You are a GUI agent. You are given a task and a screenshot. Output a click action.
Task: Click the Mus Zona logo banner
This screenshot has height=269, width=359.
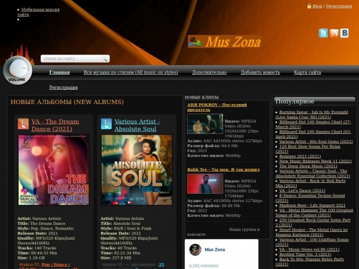pos(224,42)
